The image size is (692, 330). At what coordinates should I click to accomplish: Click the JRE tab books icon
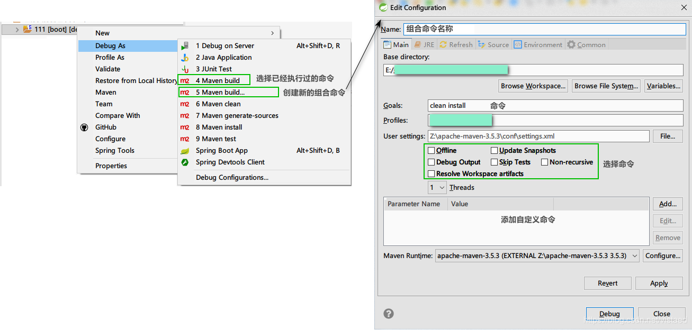(x=418, y=45)
